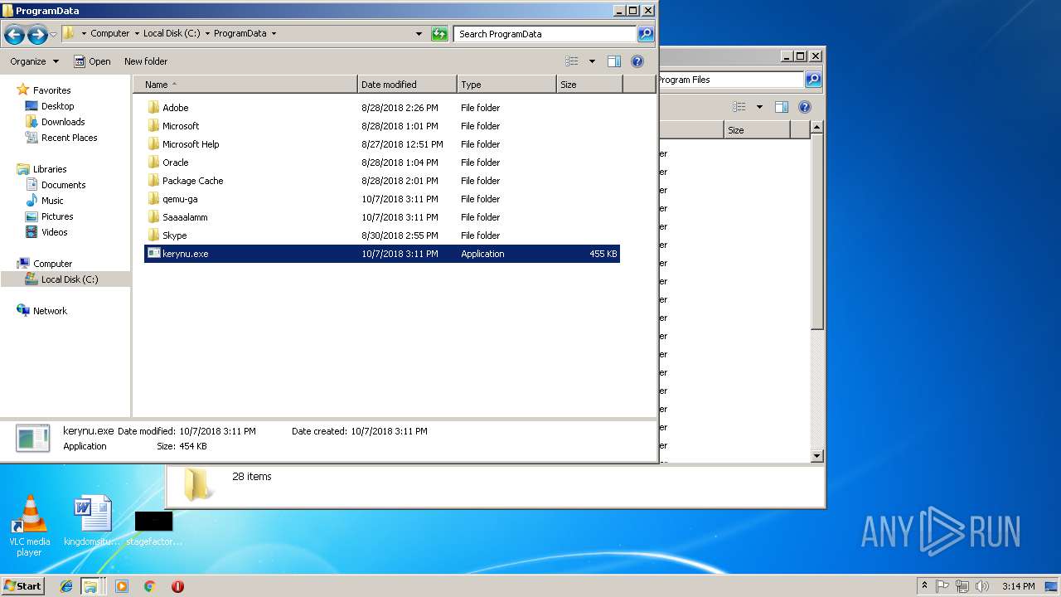Select the Package Cache folder

click(382, 181)
